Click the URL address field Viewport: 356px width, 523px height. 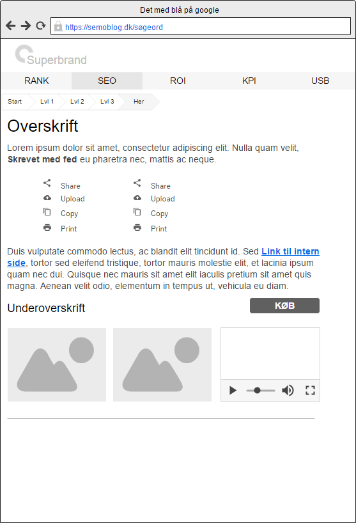[201, 26]
